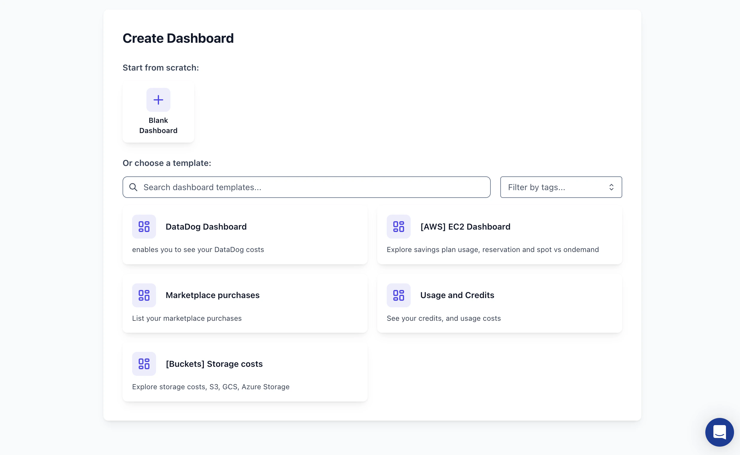The image size is (740, 455).
Task: Open the Filter by tags dropdown
Action: click(561, 187)
